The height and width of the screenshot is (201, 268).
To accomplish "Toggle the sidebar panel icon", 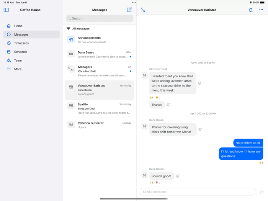I will click(x=6, y=10).
